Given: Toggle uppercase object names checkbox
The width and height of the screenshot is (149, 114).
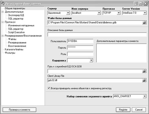Looking at the screenshot, I should [x=49, y=88].
